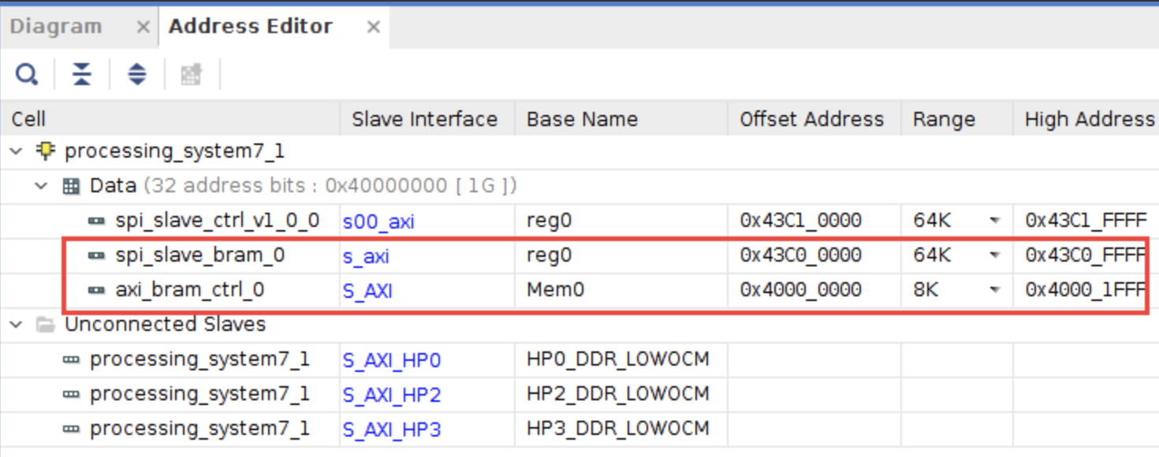Viewport: 1159px width, 457px height.
Task: Click the S_AXI_HP0 slave interface
Action: coord(392,360)
